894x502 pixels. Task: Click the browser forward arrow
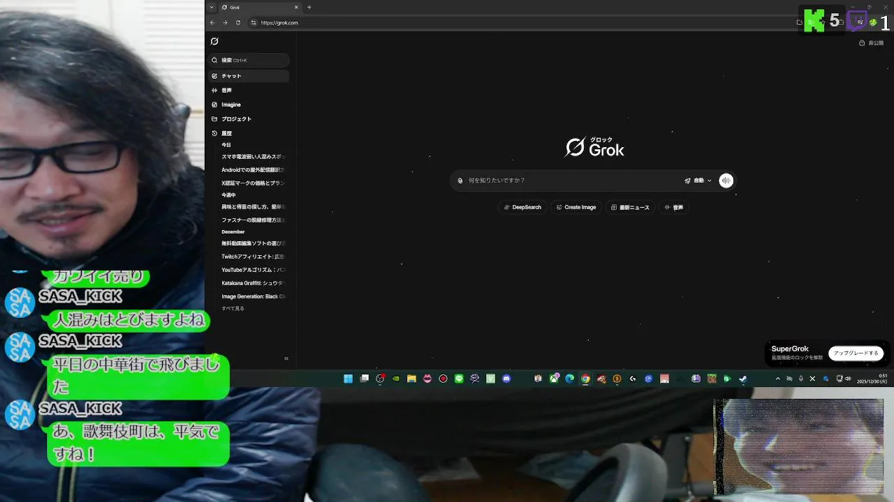[x=225, y=22]
